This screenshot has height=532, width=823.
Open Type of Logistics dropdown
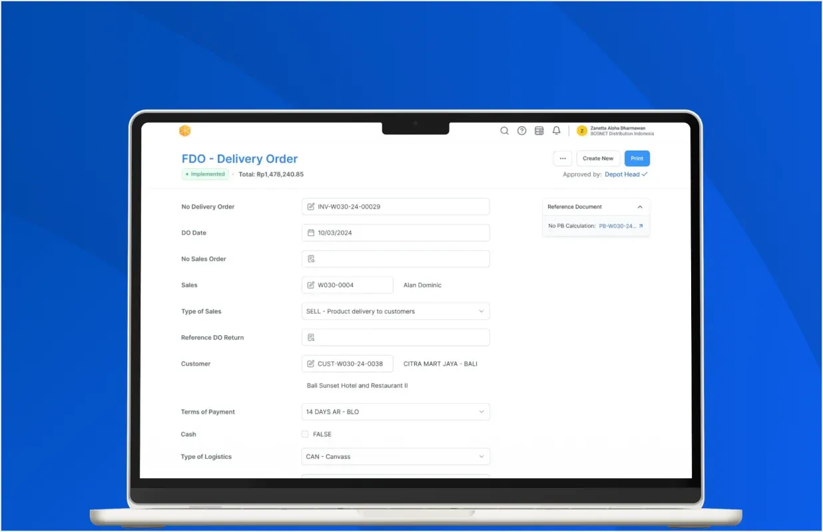click(396, 457)
